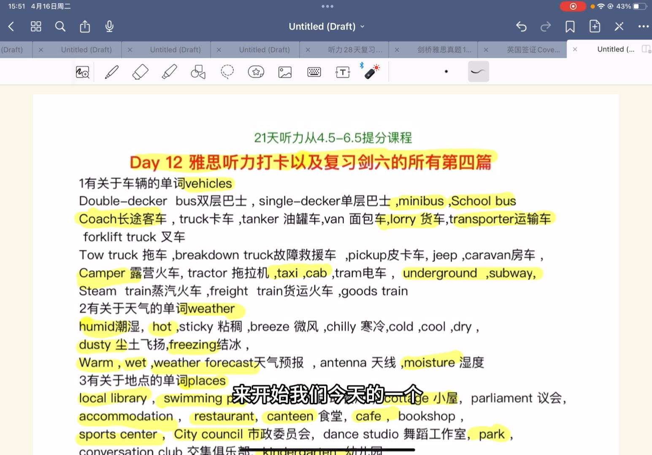Tap the red Day 12 heading
The image size is (652, 455).
311,162
